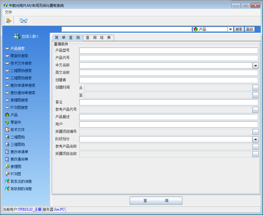Expand the 阶段划分 dropdown arrow

click(x=255, y=139)
